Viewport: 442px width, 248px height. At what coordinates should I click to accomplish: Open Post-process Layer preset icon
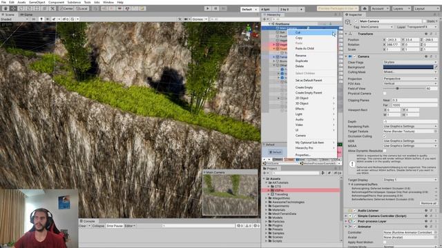tap(431, 221)
